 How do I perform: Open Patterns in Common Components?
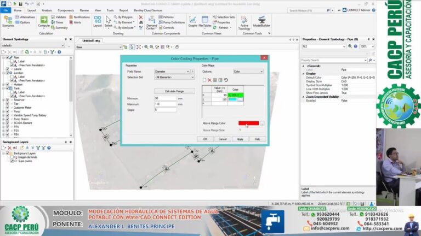[166, 17]
